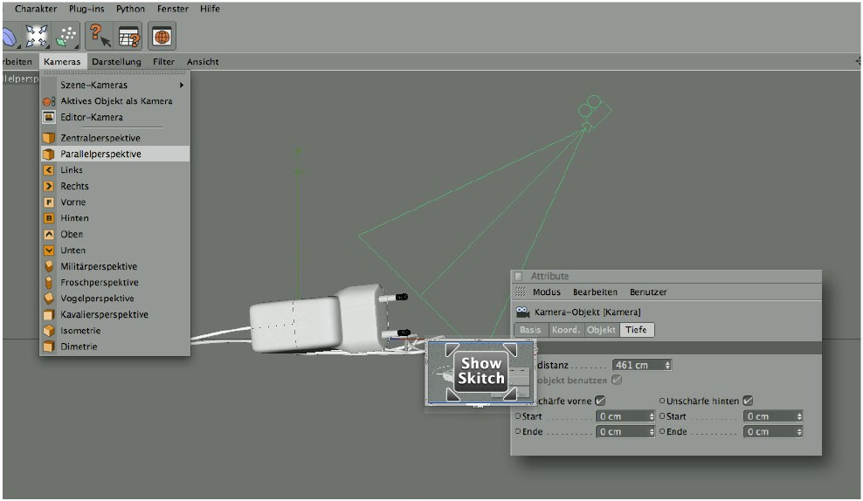Click the Show Skitch overlay button

pyautogui.click(x=481, y=371)
